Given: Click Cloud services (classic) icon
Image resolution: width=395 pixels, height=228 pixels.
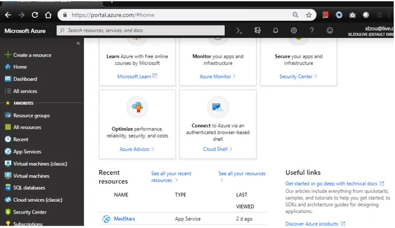Looking at the screenshot, I should [8, 199].
